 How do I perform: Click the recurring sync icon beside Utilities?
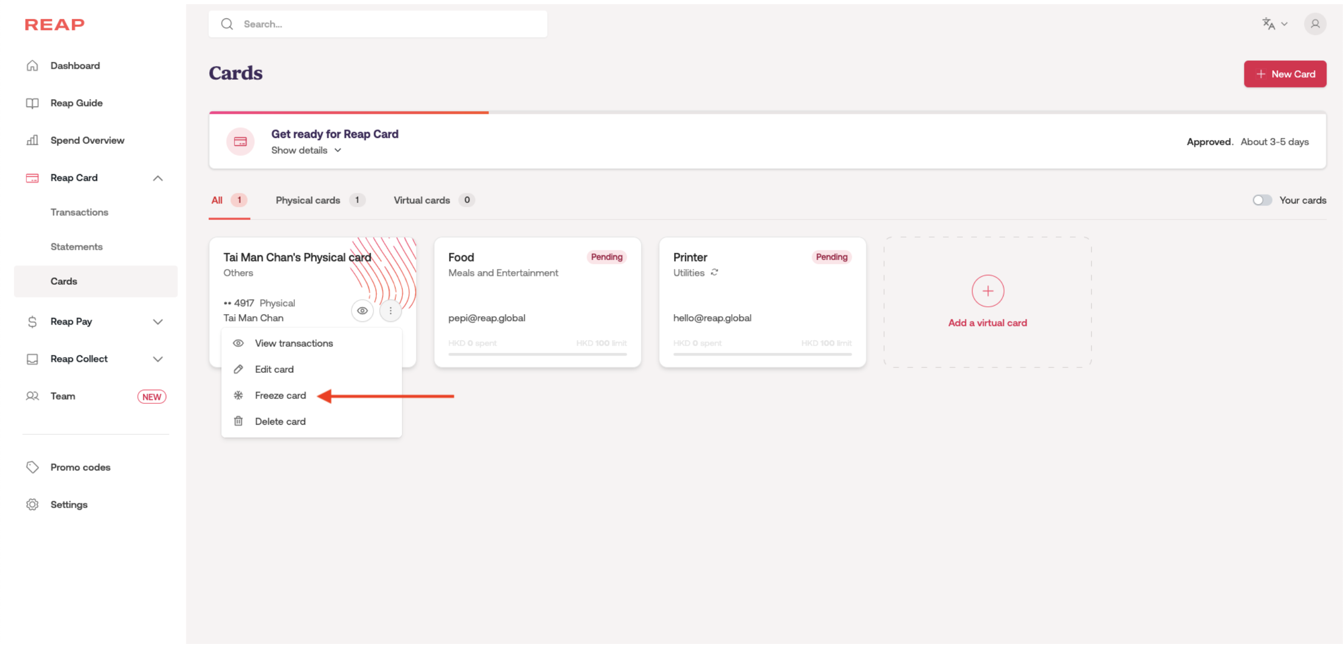tap(715, 273)
